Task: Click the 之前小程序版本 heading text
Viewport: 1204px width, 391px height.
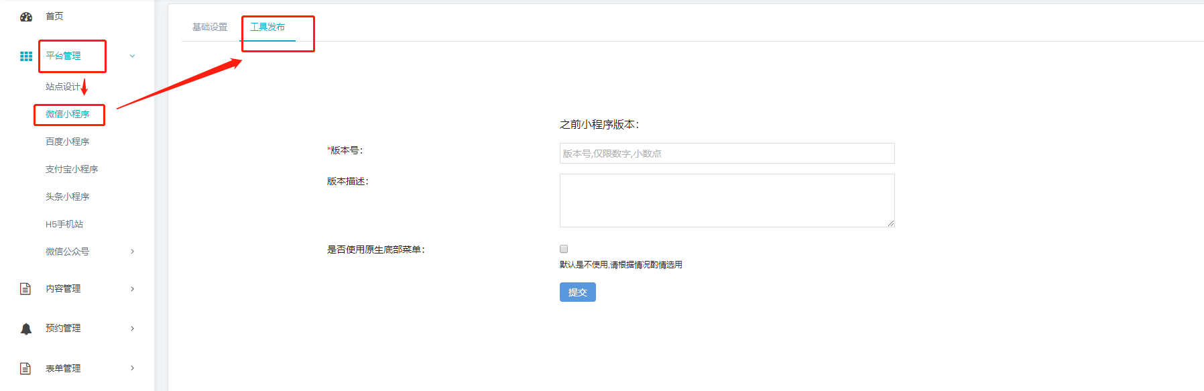Action: [599, 125]
